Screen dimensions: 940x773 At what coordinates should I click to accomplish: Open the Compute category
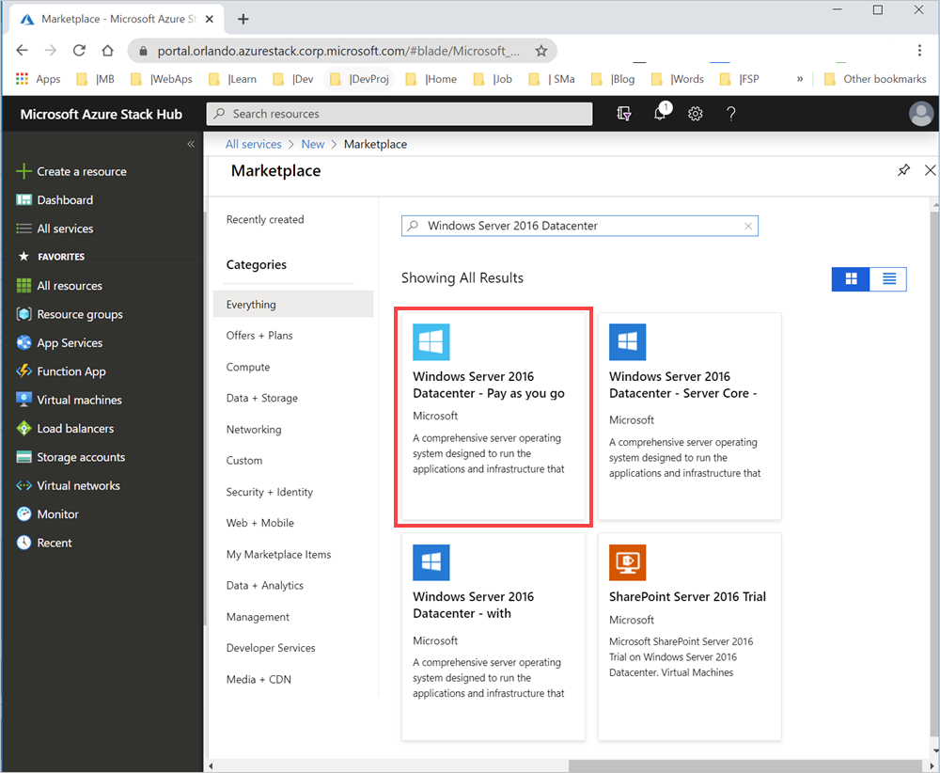(x=245, y=367)
